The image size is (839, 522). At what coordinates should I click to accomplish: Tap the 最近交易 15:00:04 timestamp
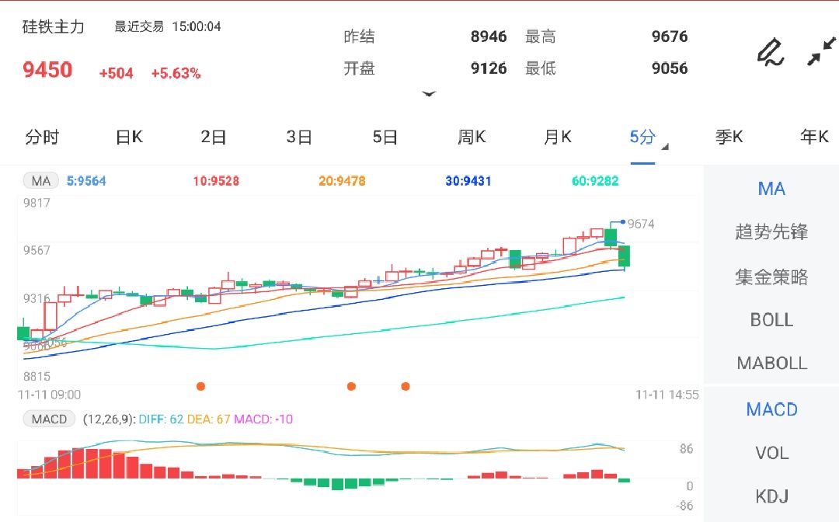(168, 26)
